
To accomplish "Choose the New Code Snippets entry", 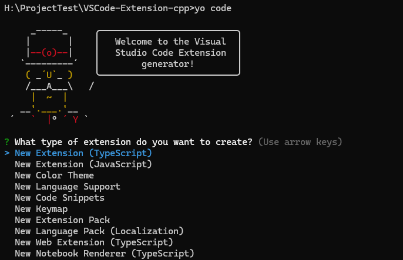I will (59, 198).
